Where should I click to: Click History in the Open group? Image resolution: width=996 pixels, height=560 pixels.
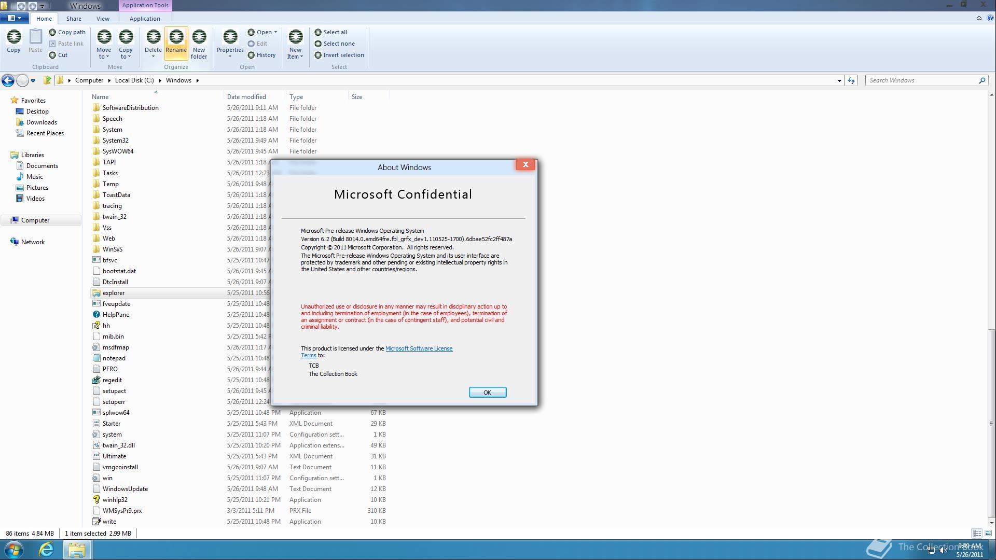(261, 55)
